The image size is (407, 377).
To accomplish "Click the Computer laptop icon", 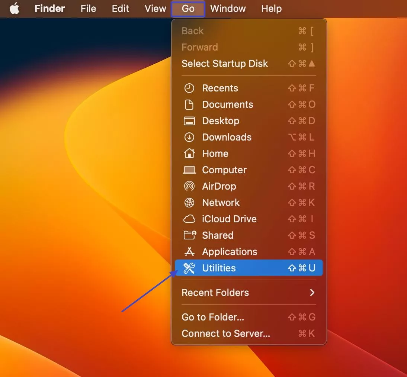I will tap(189, 170).
